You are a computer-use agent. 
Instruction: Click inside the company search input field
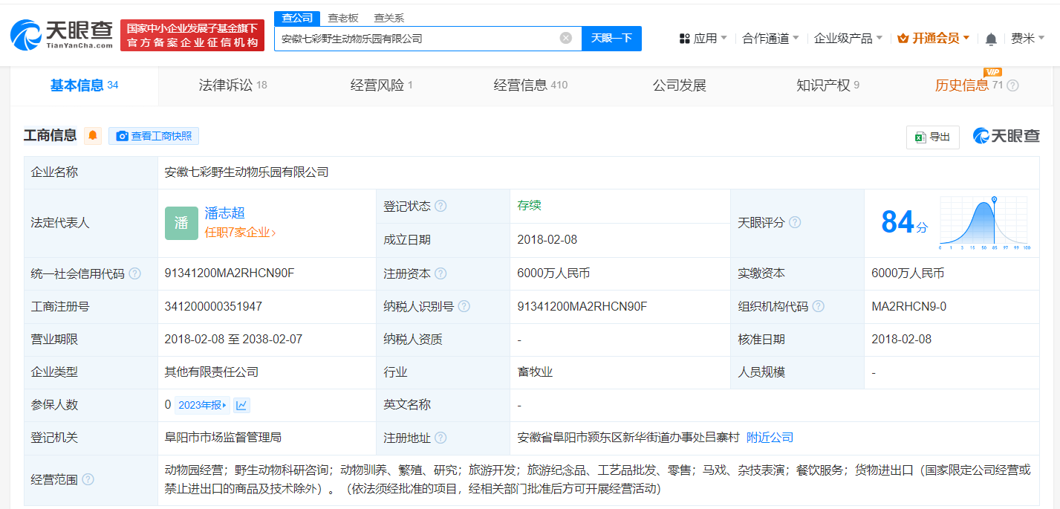click(x=423, y=38)
